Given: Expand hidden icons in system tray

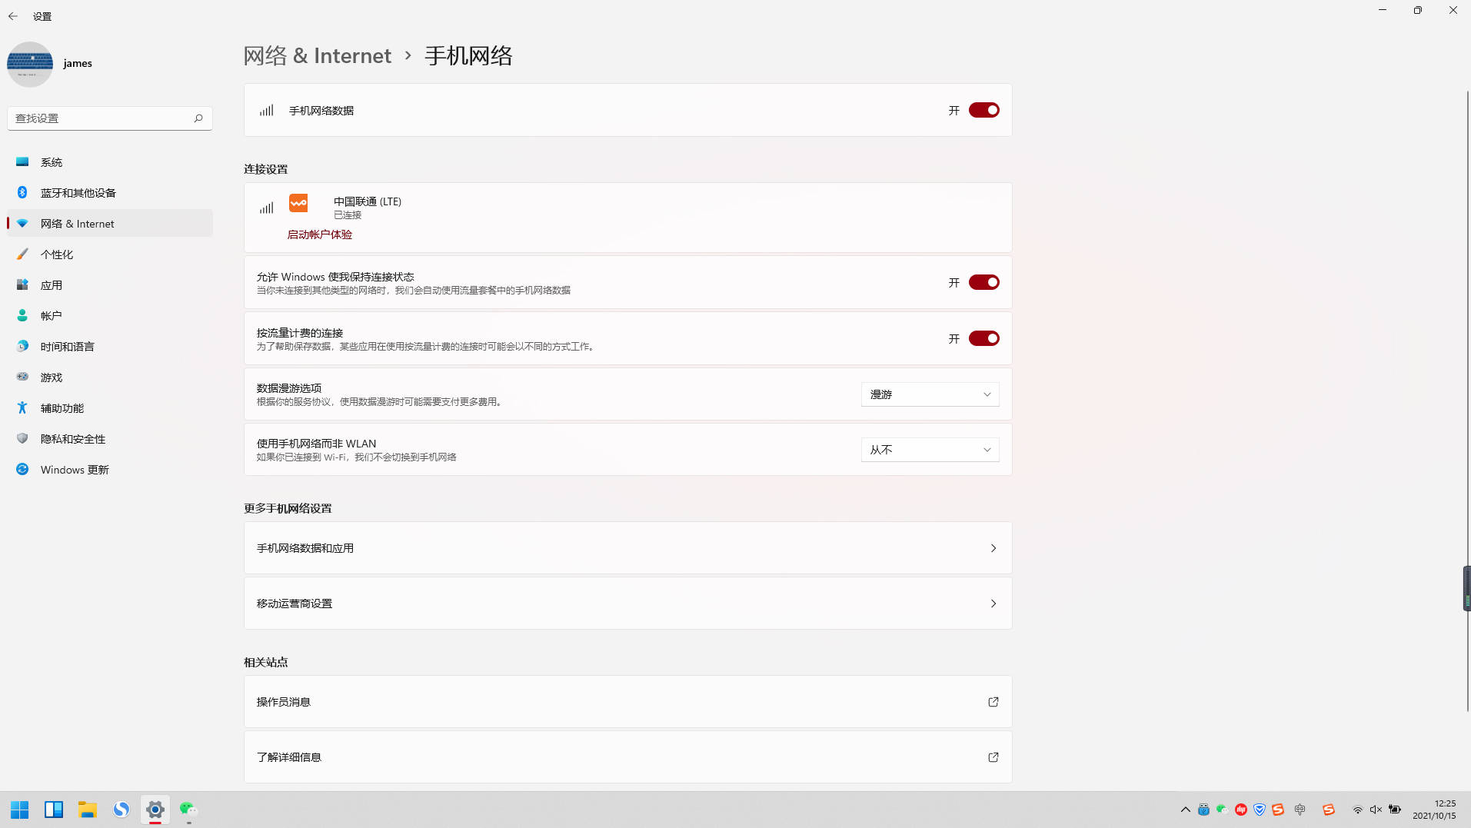Looking at the screenshot, I should pyautogui.click(x=1185, y=809).
